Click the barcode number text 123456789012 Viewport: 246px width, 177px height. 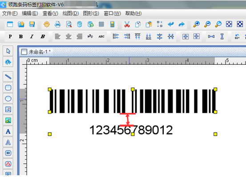(x=131, y=130)
